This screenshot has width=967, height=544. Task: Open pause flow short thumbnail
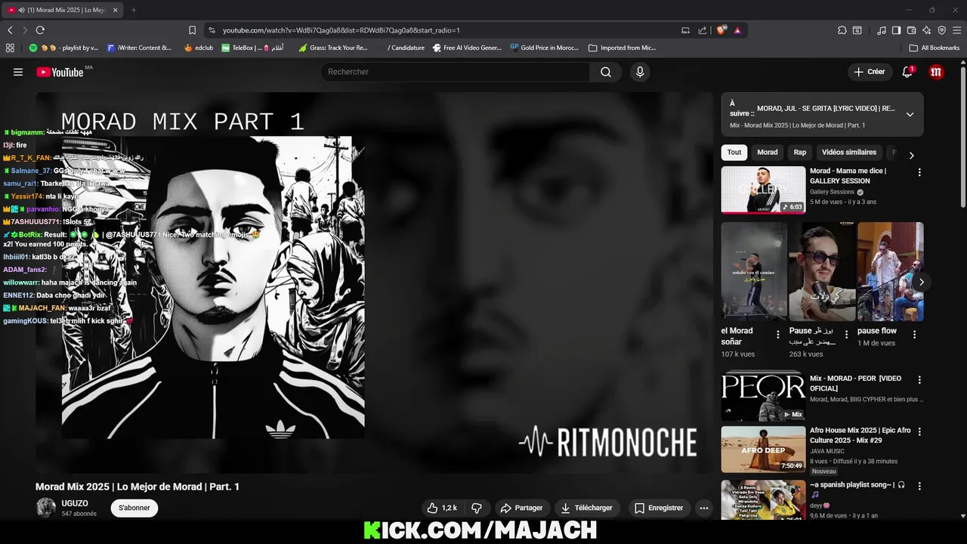pos(890,271)
